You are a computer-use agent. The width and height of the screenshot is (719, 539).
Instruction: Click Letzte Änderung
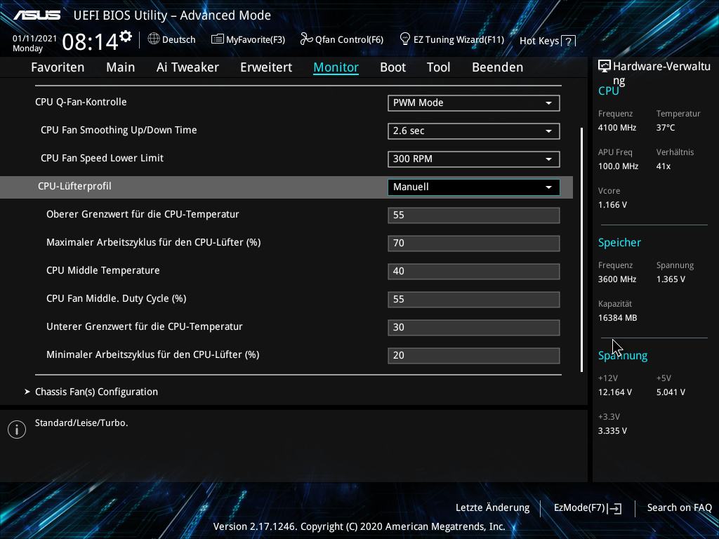(492, 508)
